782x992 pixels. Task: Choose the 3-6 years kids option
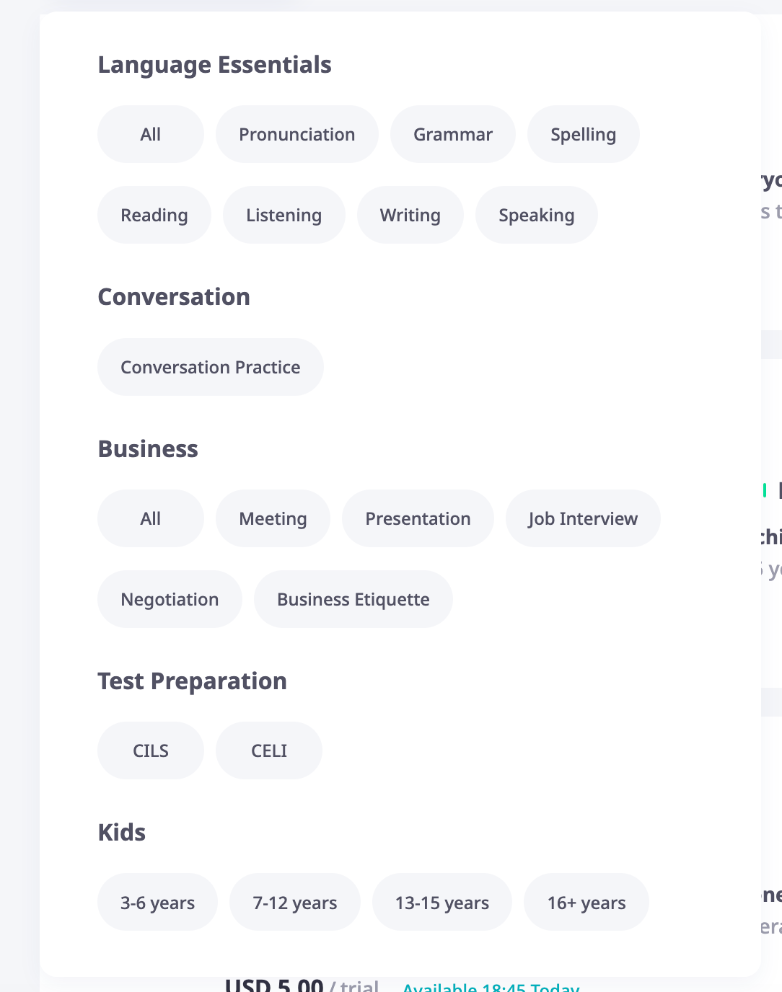coord(158,902)
